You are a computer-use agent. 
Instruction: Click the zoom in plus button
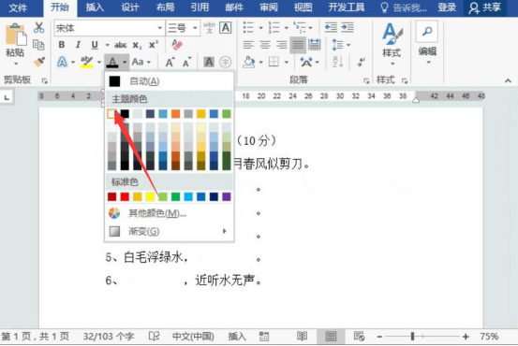coord(466,337)
